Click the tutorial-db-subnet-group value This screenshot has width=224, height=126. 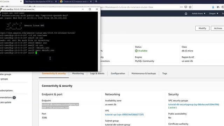pos(118,125)
